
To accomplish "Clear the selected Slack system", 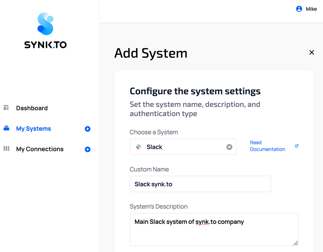I will 229,147.
